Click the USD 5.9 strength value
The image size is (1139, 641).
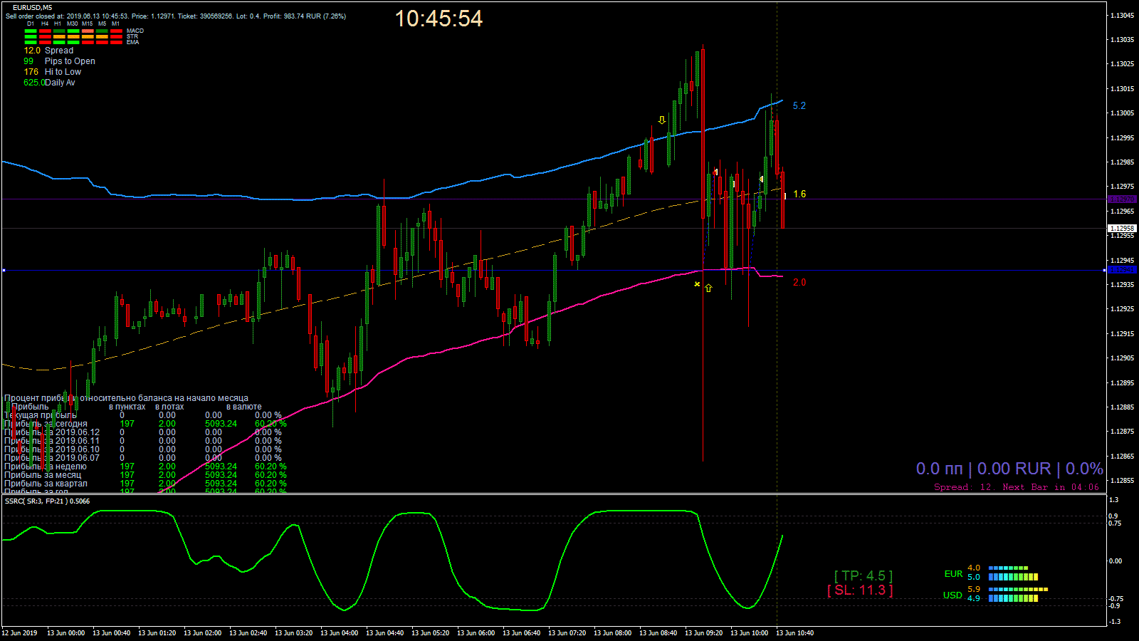click(974, 590)
